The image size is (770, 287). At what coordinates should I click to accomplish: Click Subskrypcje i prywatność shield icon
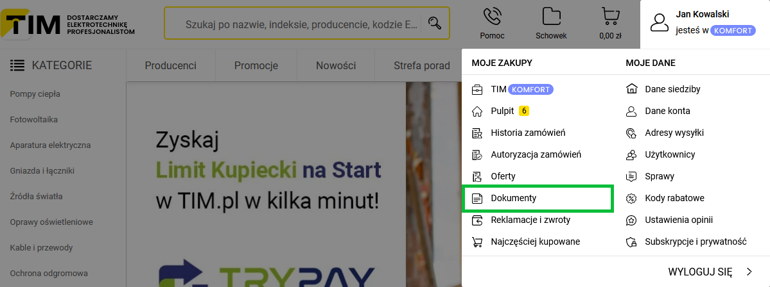631,242
